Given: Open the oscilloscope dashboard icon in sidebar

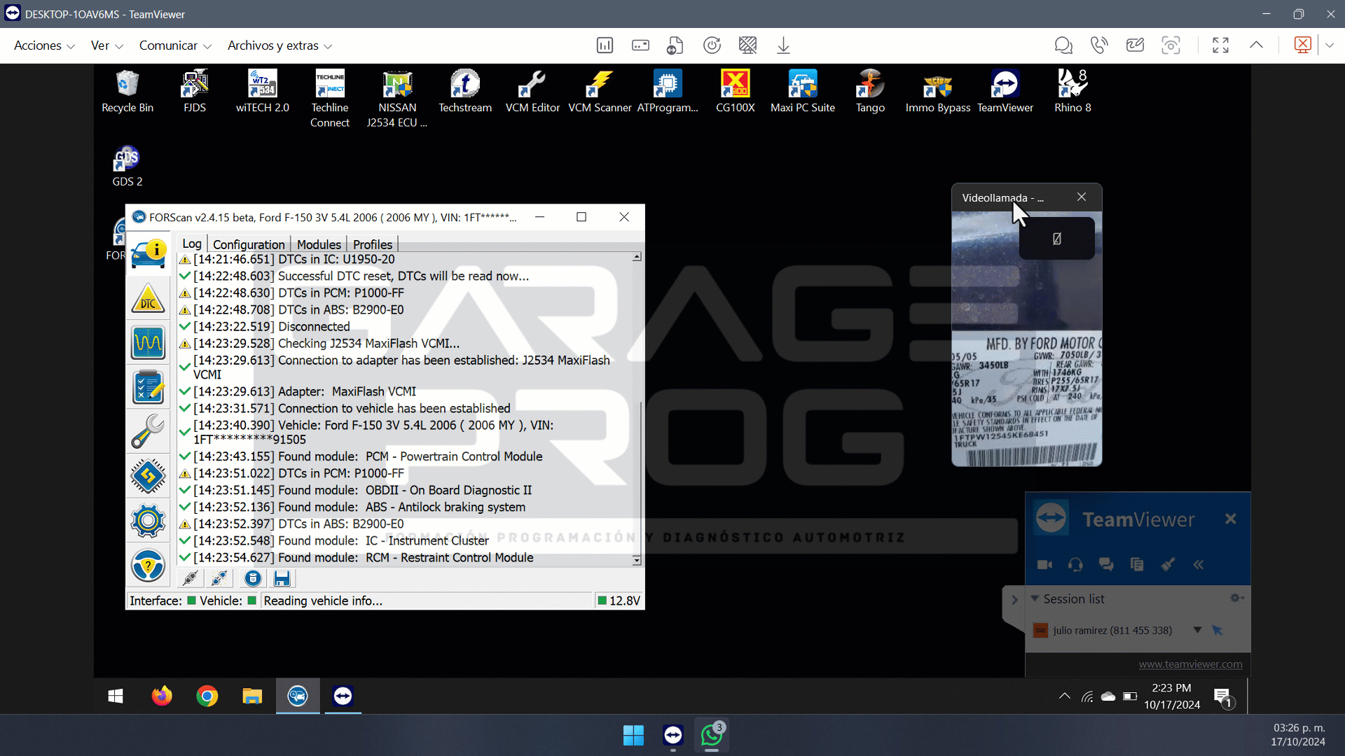Looking at the screenshot, I should point(148,343).
